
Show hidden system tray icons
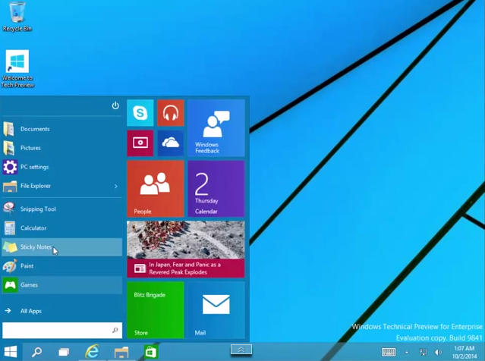407,352
